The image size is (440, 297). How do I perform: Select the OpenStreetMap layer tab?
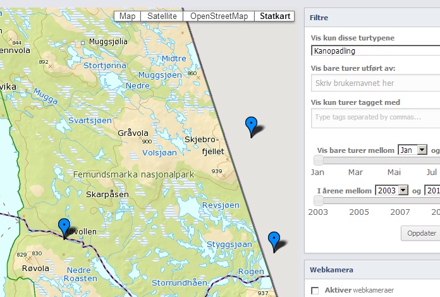click(x=219, y=16)
